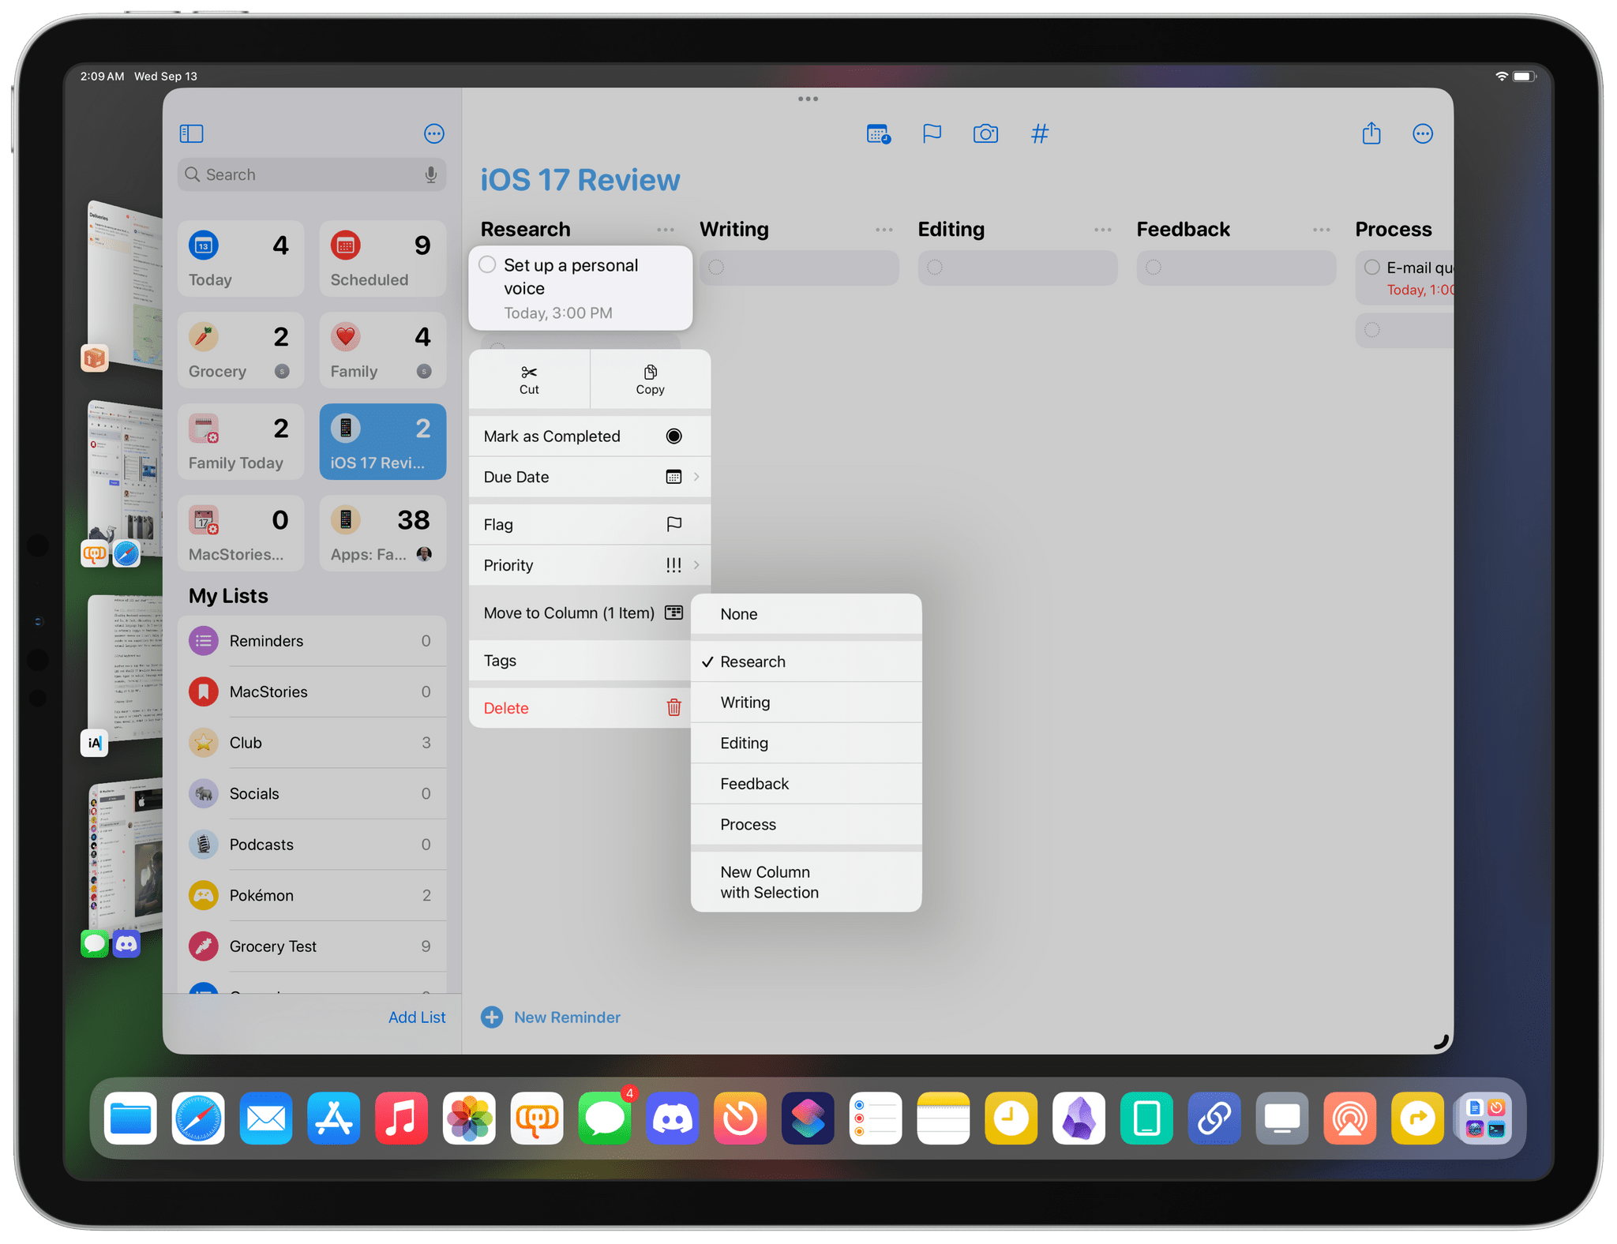Open Move to Column submenu
The height and width of the screenshot is (1244, 1617).
tap(580, 613)
